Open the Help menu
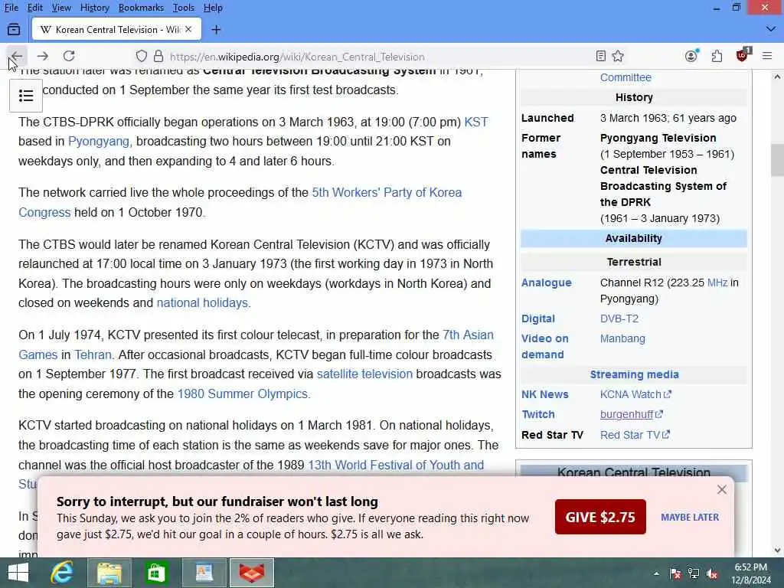 click(213, 8)
